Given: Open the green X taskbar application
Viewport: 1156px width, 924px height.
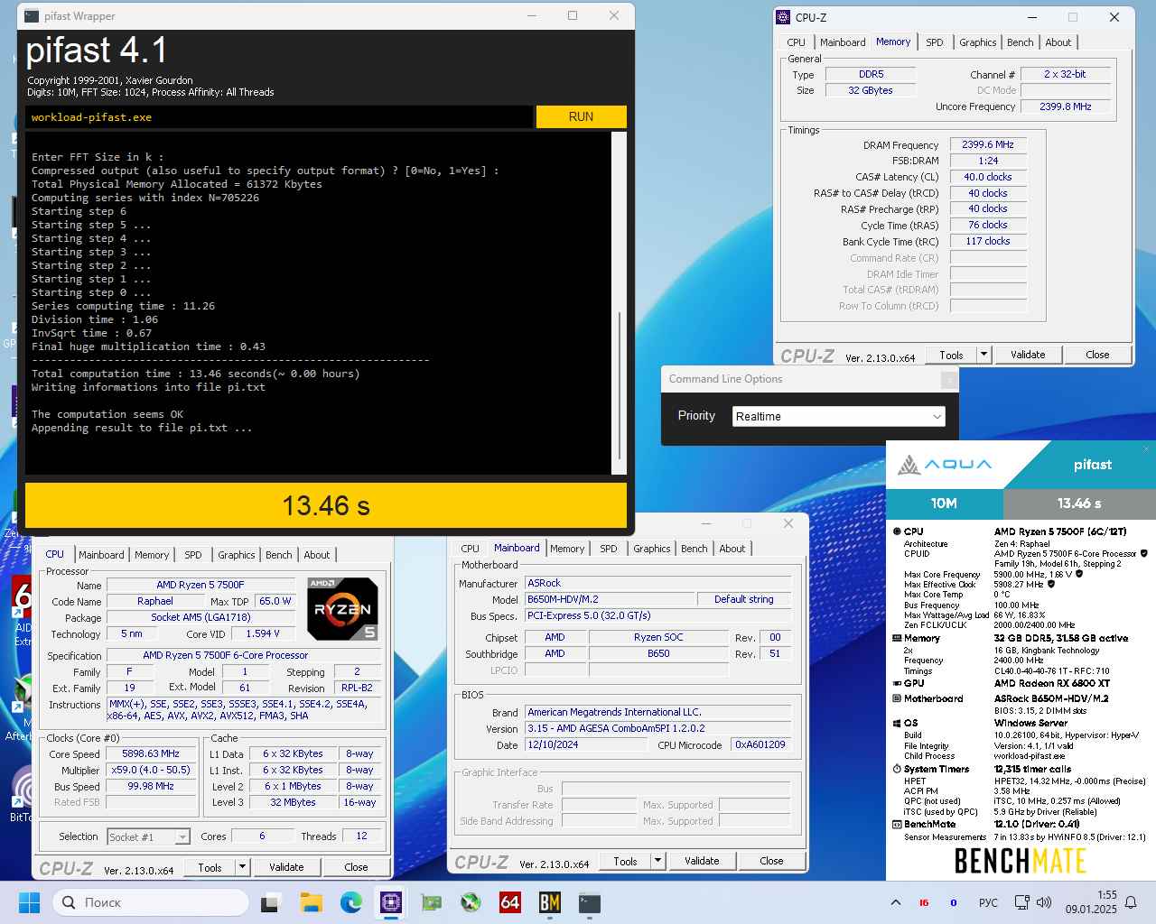Looking at the screenshot, I should 471,902.
